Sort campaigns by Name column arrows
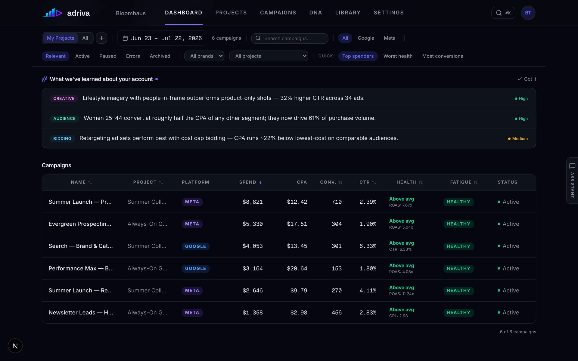Image resolution: width=578 pixels, height=361 pixels. tap(90, 182)
